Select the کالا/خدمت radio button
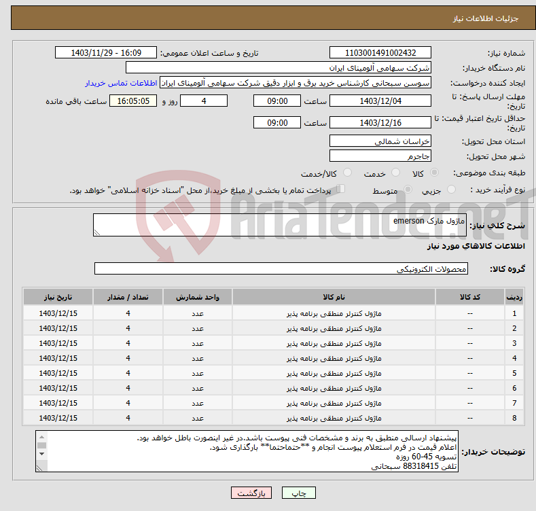Image resolution: width=536 pixels, height=511 pixels. pos(347,173)
